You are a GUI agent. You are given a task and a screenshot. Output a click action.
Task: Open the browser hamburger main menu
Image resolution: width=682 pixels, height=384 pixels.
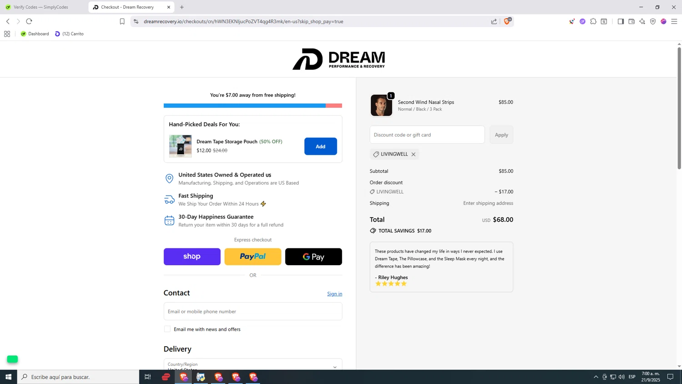pos(674,21)
